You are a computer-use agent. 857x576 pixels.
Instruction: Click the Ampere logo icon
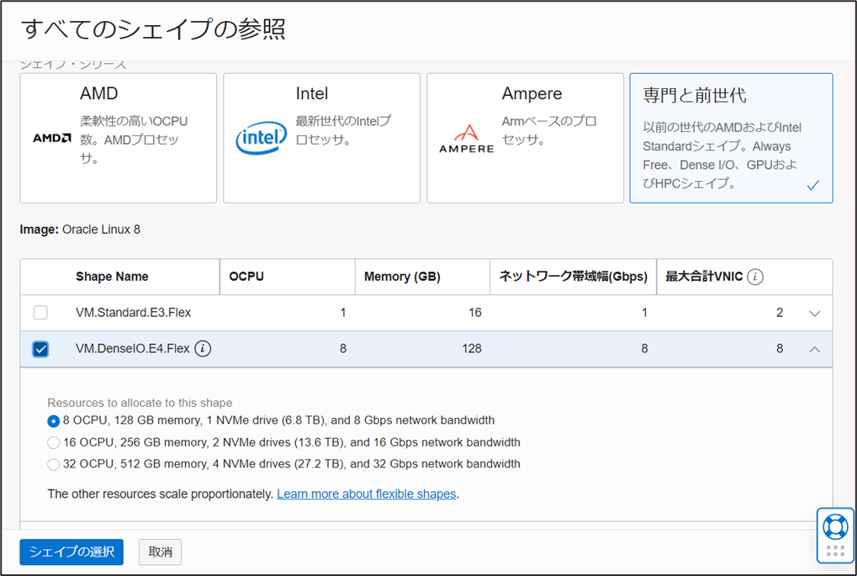[x=466, y=139]
